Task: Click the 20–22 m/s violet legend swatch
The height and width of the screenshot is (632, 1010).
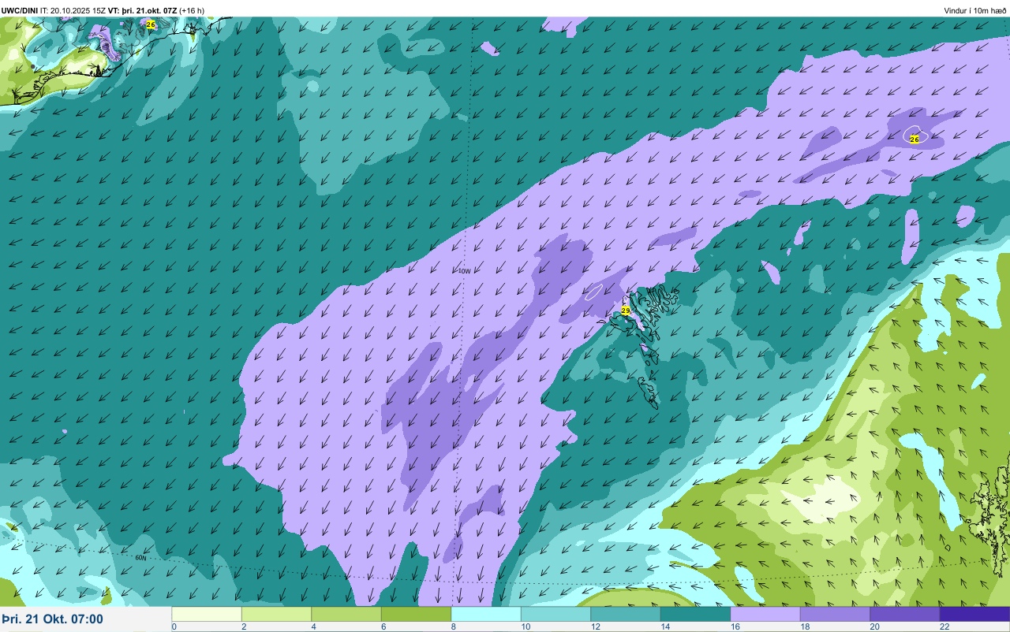Action: pyautogui.click(x=905, y=614)
